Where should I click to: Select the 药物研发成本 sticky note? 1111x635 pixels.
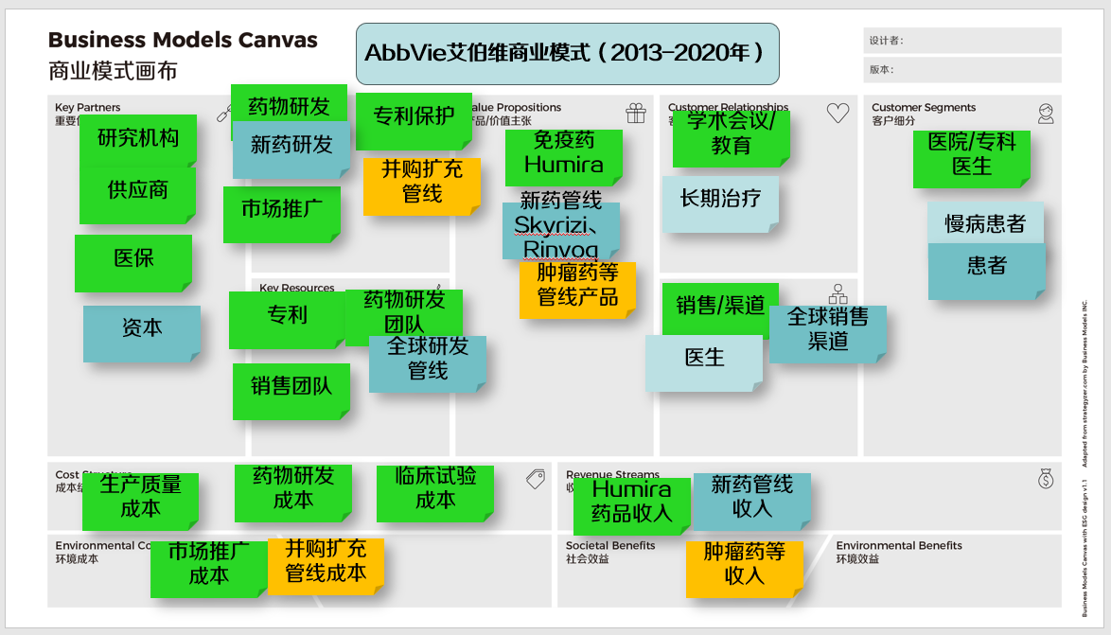pyautogui.click(x=293, y=494)
